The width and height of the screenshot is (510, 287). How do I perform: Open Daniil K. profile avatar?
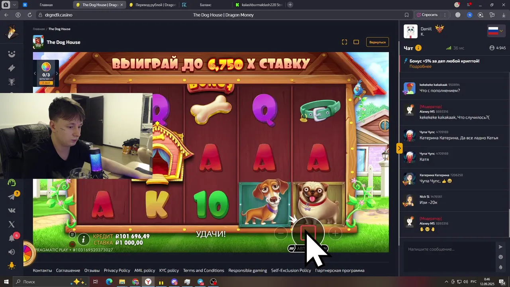pos(410,31)
